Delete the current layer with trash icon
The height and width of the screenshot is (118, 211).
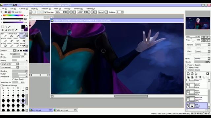tap(200, 77)
